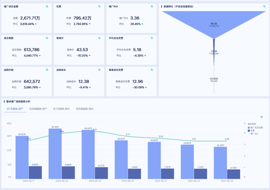
Task: Open 近四周趋势-转化 tab
Action: tap(85, 109)
